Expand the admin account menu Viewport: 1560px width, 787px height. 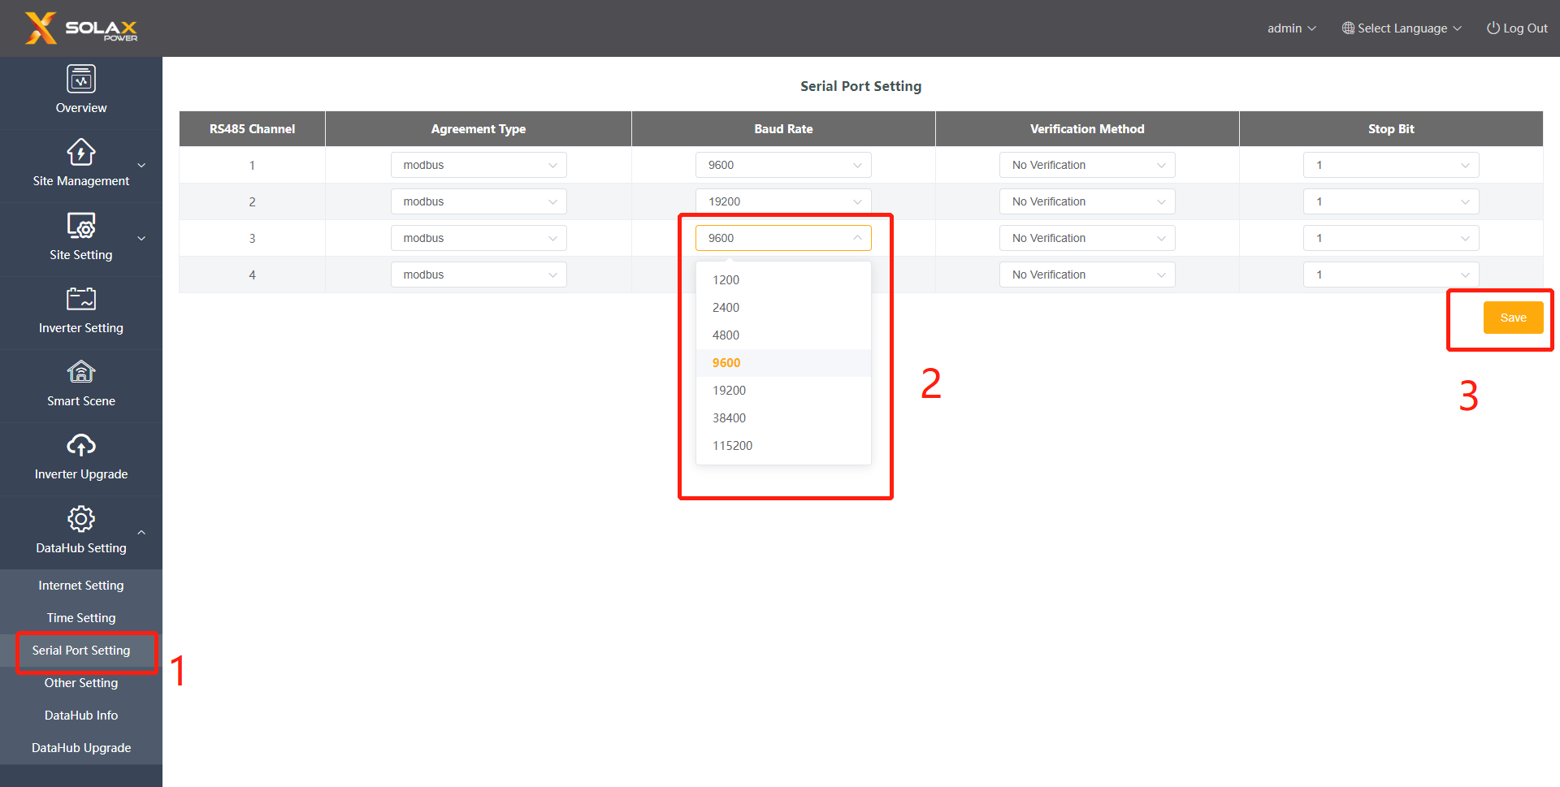[x=1291, y=28]
